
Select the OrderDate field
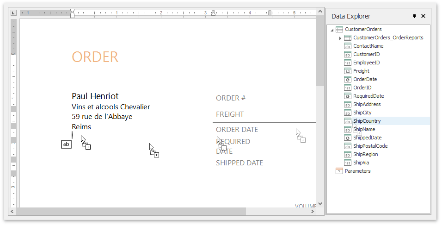pos(365,79)
